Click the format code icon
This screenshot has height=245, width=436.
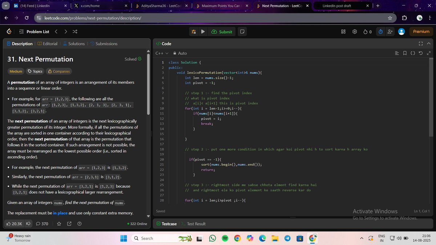tap(397, 53)
